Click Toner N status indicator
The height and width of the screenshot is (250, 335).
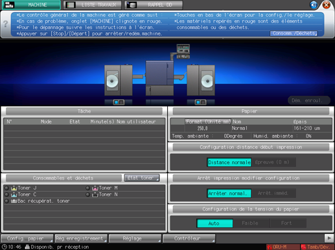pos(87,194)
